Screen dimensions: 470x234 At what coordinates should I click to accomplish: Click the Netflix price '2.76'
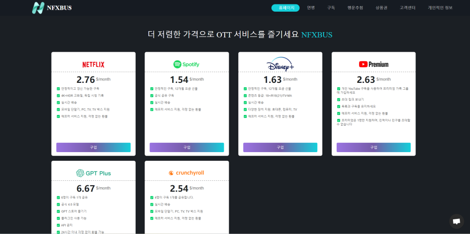86,79
